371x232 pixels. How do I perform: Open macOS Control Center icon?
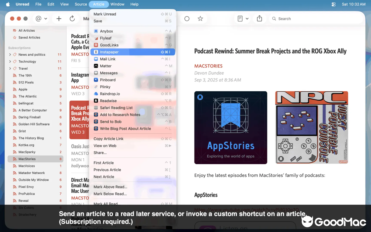[x=334, y=4]
